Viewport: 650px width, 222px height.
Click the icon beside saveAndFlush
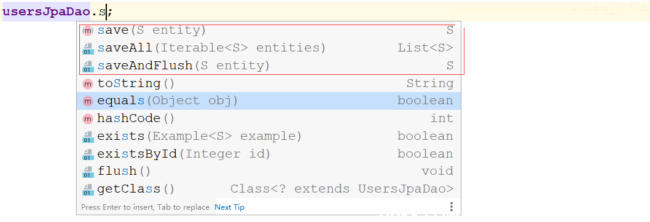[87, 66]
